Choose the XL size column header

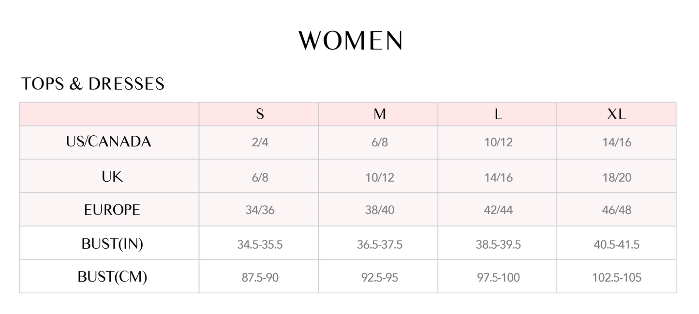(x=617, y=114)
